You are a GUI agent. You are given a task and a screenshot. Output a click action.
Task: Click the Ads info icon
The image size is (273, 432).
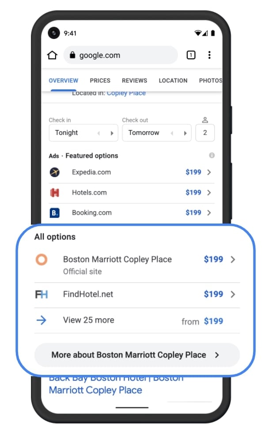click(212, 155)
